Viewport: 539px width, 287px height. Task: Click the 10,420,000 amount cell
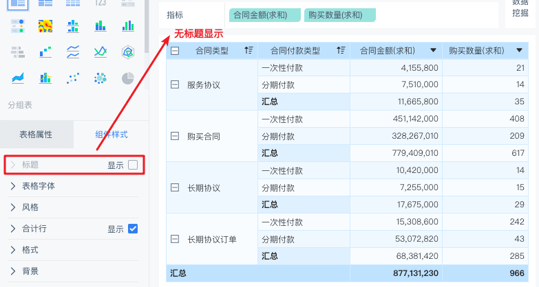coord(396,170)
